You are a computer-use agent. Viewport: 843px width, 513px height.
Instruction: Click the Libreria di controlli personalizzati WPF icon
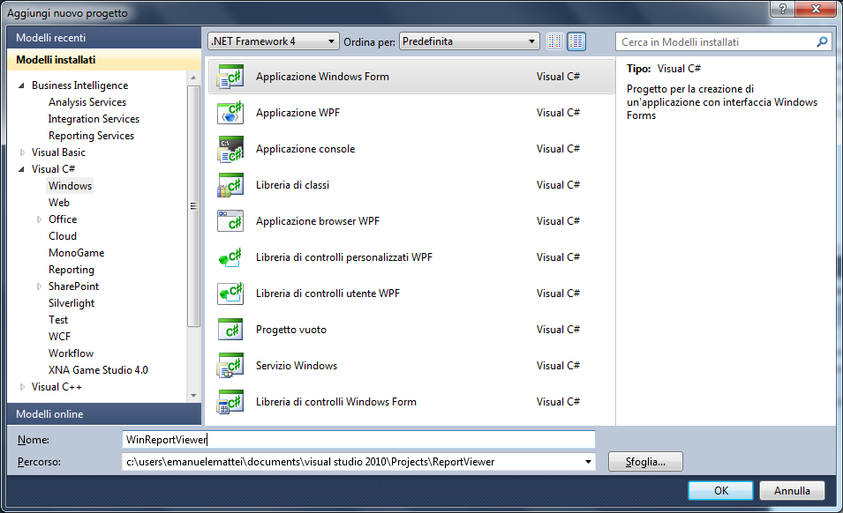coord(230,257)
